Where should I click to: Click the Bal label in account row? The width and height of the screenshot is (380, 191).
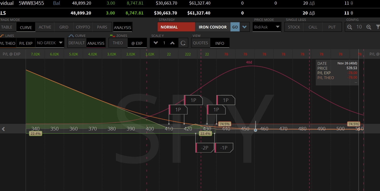point(57,3)
